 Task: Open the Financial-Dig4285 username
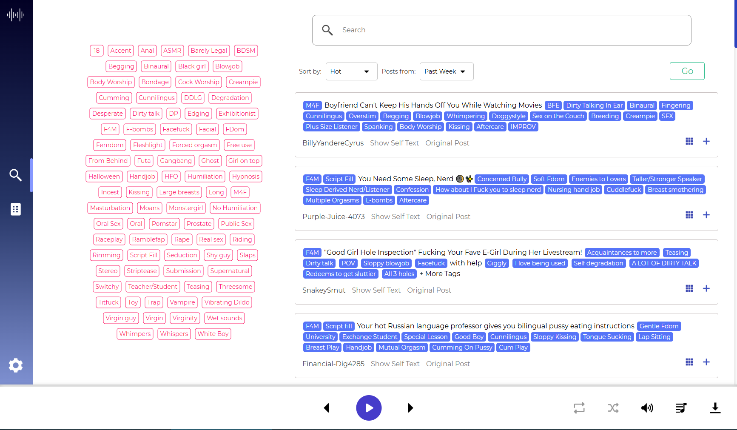[x=333, y=364]
